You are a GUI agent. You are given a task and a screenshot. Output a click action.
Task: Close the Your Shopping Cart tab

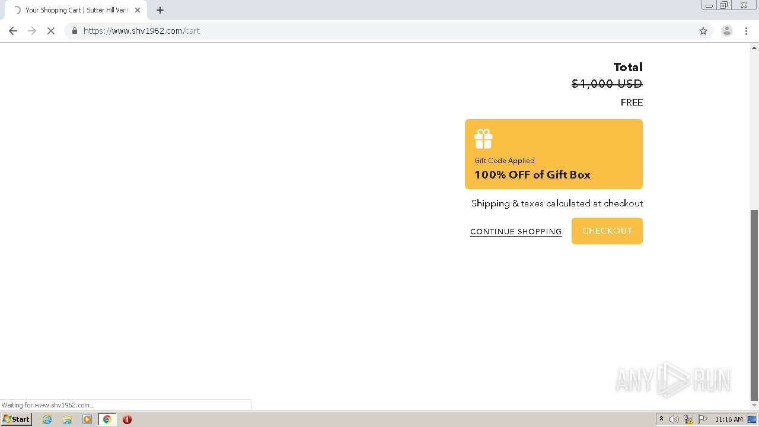(138, 10)
